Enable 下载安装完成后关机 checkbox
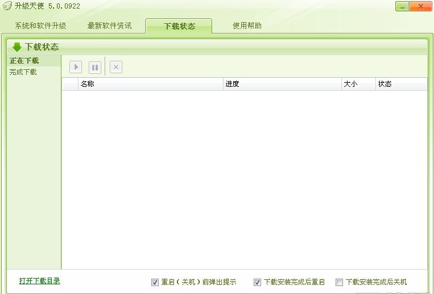This screenshot has width=434, height=294. coord(339,282)
